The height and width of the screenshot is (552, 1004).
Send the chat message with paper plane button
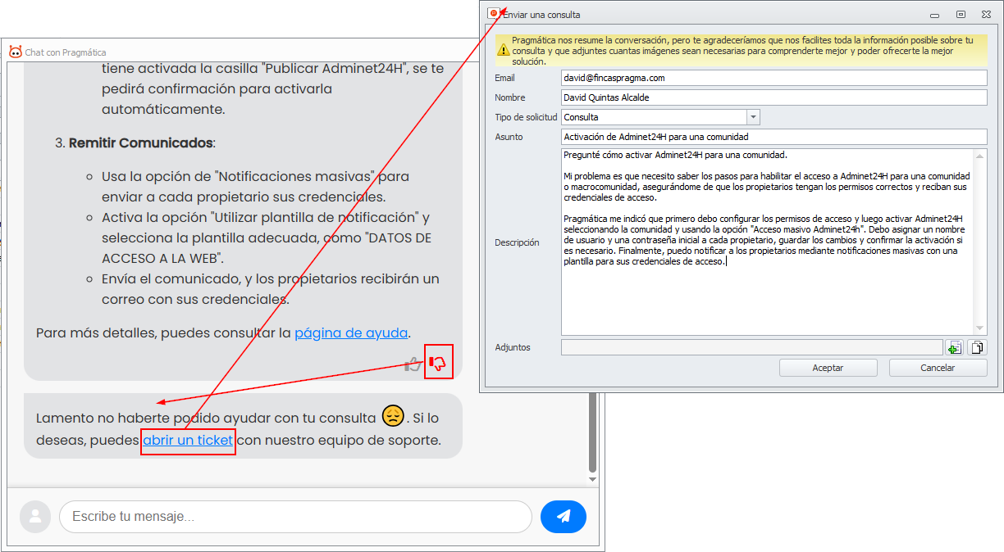[564, 517]
